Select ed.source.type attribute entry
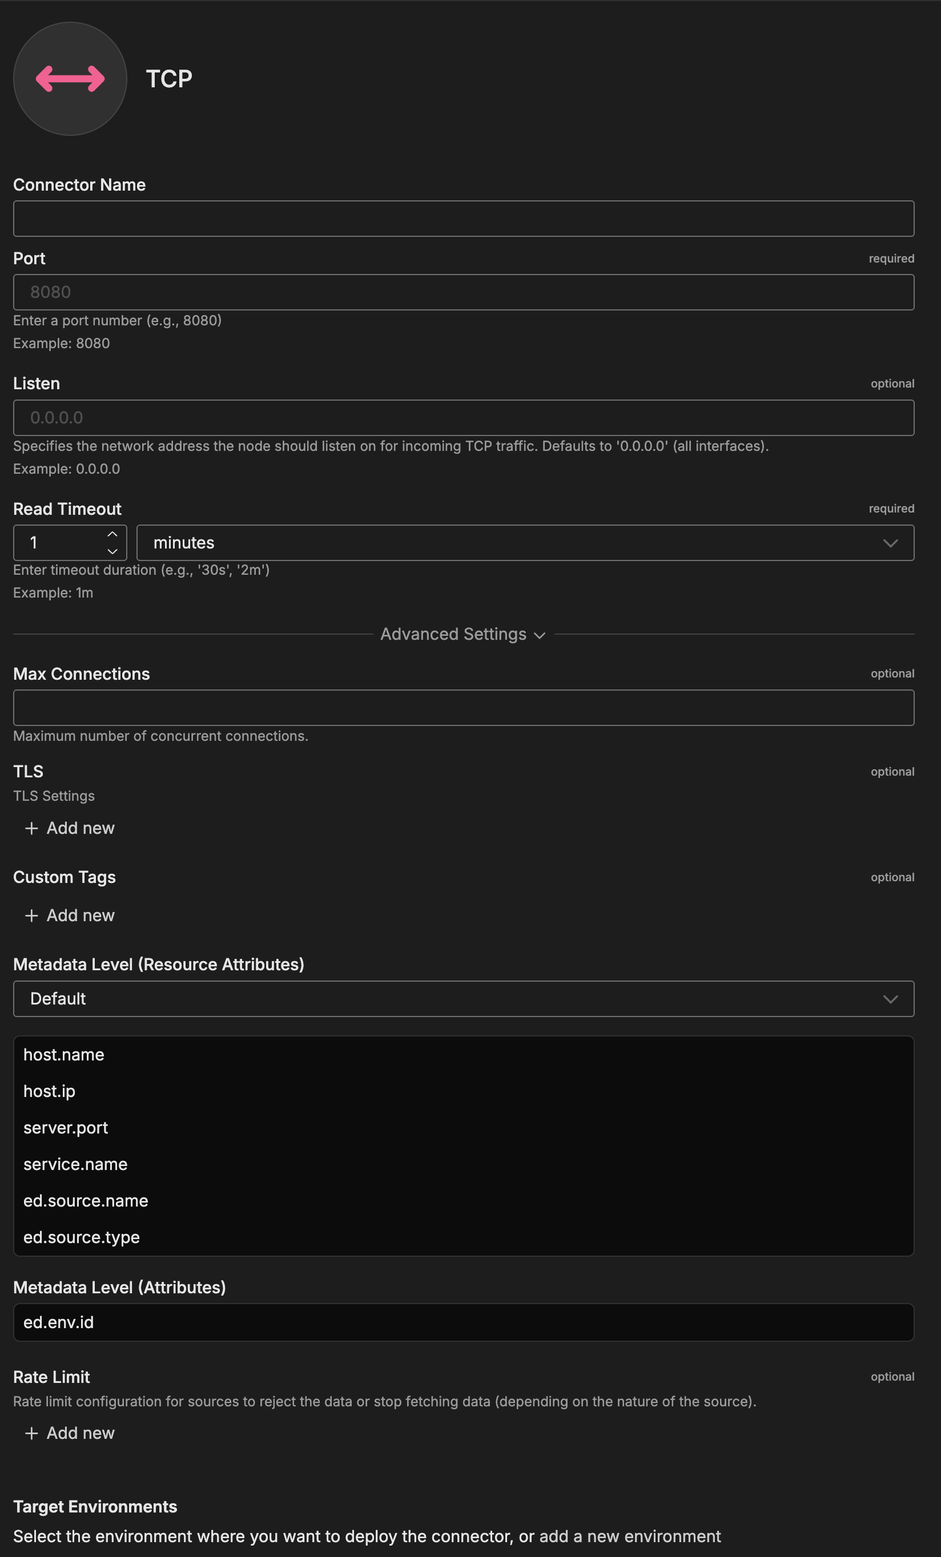The image size is (941, 1557). tap(82, 1237)
